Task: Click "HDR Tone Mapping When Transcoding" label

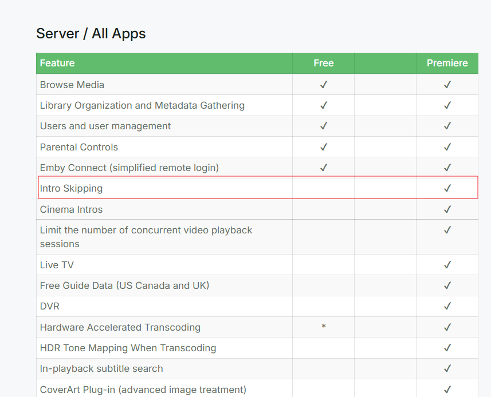Action: click(128, 348)
